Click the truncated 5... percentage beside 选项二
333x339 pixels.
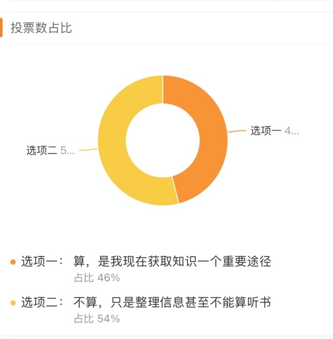(x=67, y=150)
